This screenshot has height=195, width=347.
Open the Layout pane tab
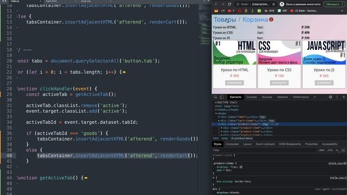(x=247, y=144)
